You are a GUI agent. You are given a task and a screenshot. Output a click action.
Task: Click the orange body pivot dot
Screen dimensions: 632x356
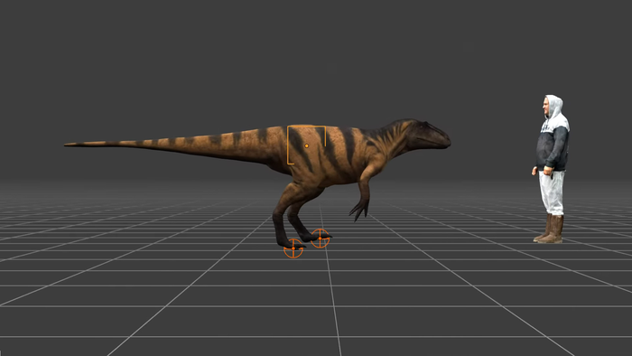tap(307, 145)
